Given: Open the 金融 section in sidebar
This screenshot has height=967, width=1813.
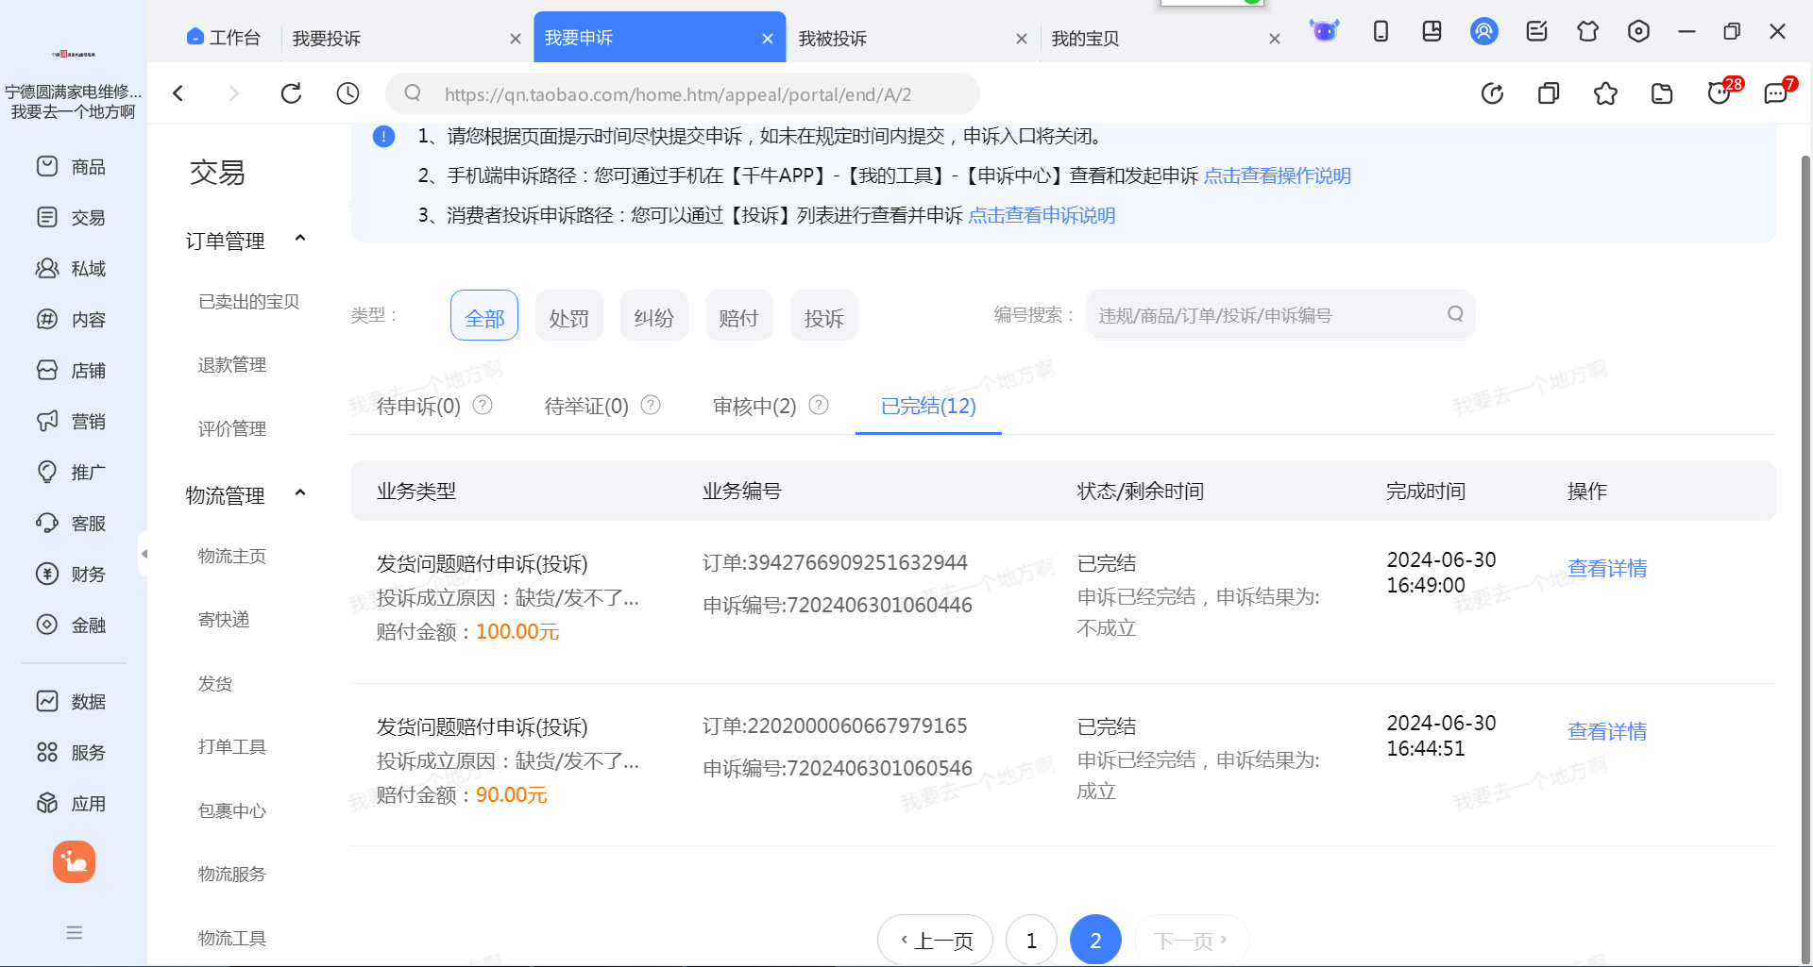Looking at the screenshot, I should (x=72, y=625).
